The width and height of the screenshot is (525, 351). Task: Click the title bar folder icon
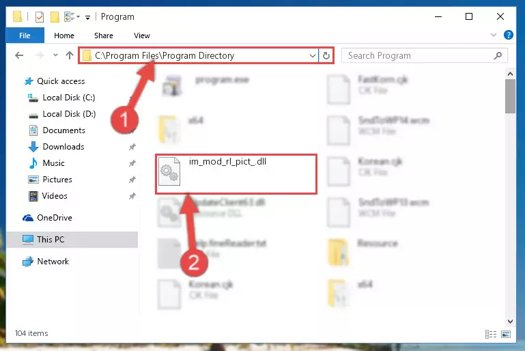17,17
